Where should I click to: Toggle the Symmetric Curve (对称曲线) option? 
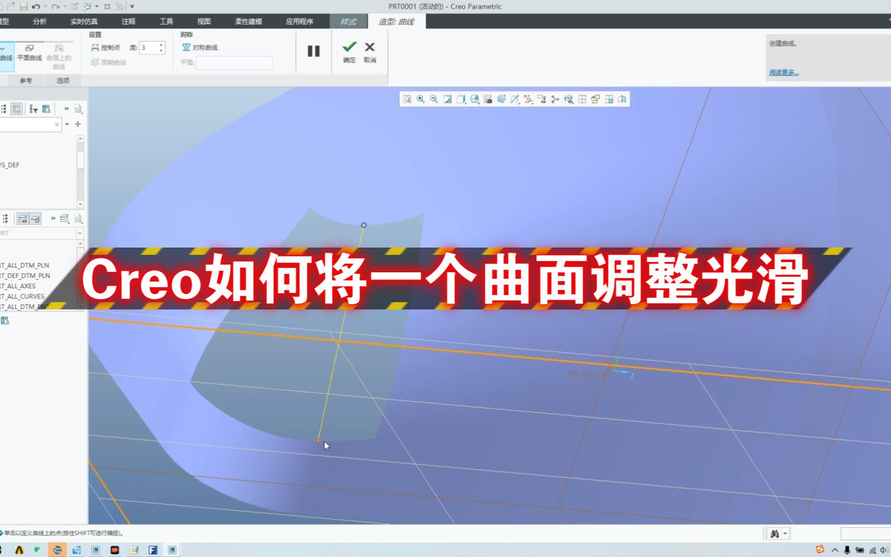[200, 47]
